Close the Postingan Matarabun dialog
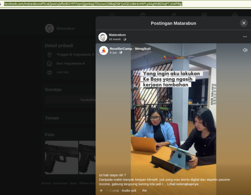The height and width of the screenshot is (195, 251). click(244, 23)
